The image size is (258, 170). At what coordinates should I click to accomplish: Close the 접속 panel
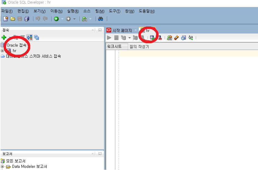(x=93, y=30)
